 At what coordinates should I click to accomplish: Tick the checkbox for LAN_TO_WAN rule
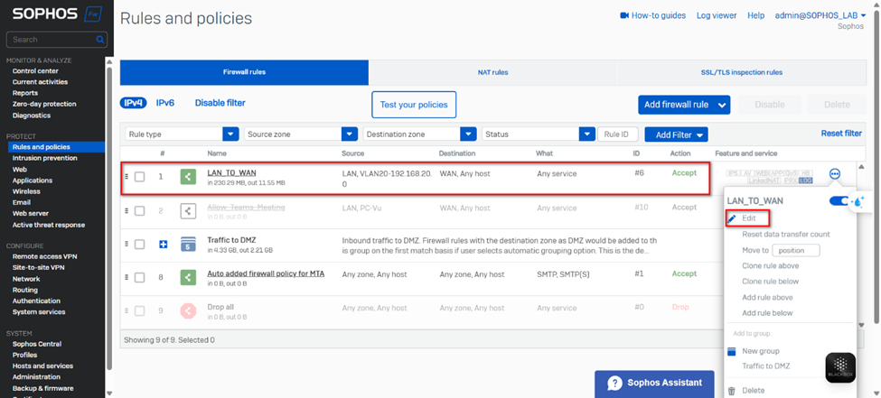pos(140,177)
